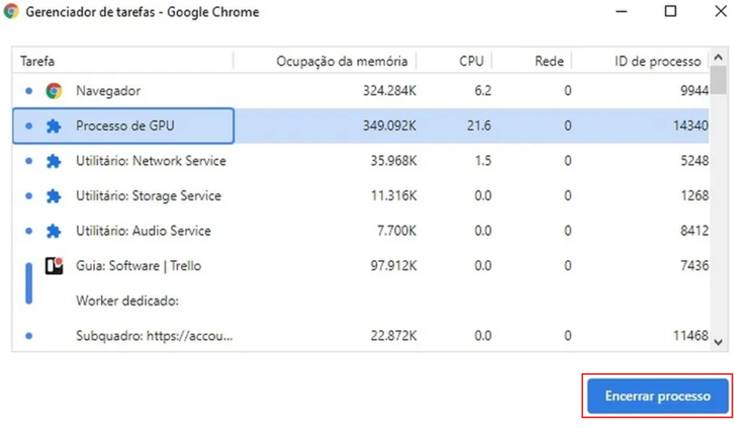Click scrollbar down arrow in task list
Image resolution: width=734 pixels, height=428 pixels.
click(718, 343)
